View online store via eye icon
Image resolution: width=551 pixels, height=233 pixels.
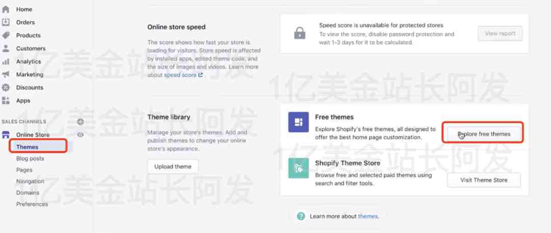[x=81, y=134]
